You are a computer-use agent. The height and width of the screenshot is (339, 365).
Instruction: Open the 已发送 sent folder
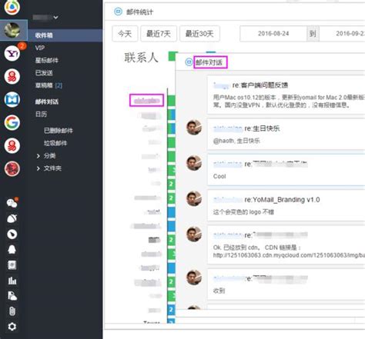pos(44,73)
